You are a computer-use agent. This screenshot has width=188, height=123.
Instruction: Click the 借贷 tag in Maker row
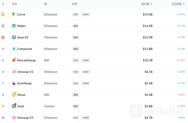coord(76,26)
